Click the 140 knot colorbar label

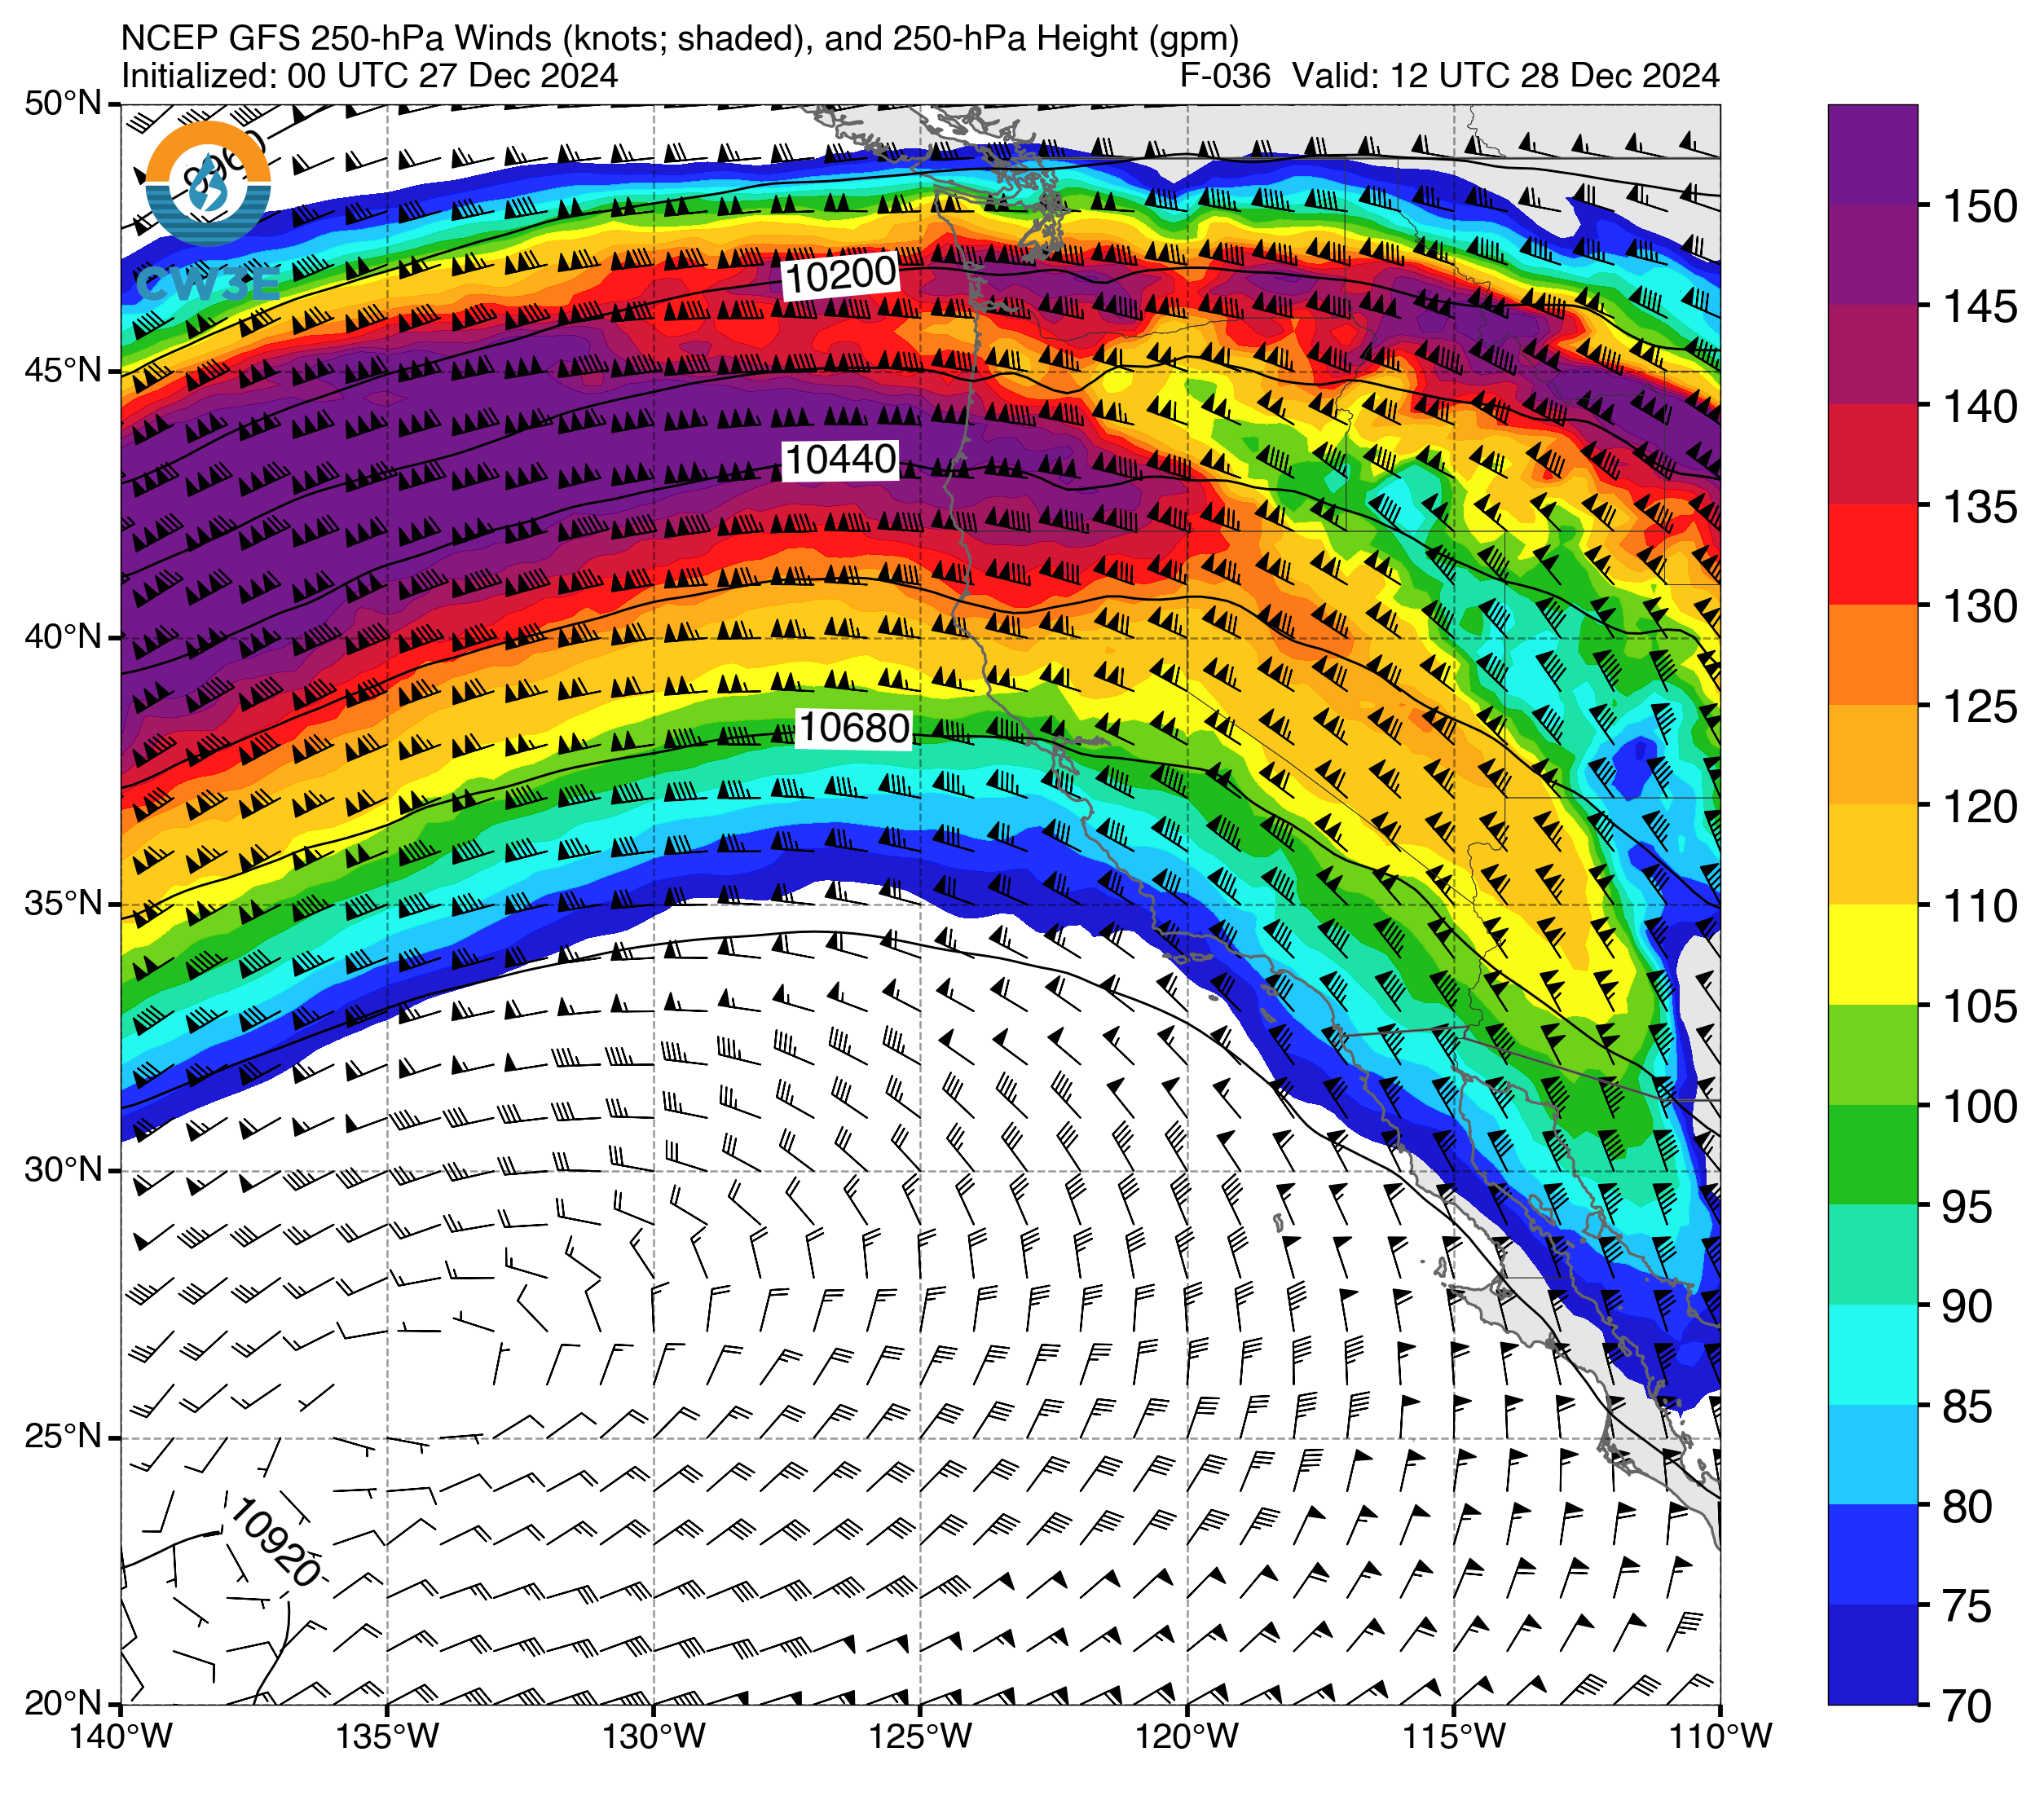[1980, 407]
